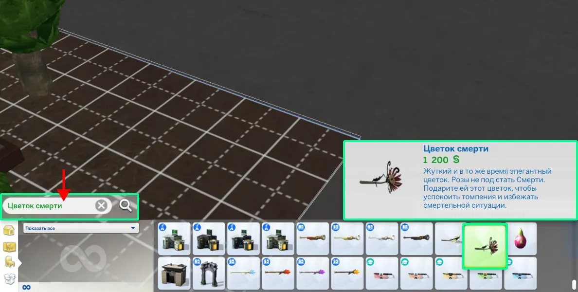Image resolution: width=578 pixels, height=292 pixels.
Task: Click the catalog scrollbar handle
Action: coord(574,285)
